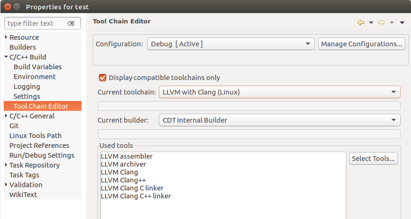
Task: Open the Current toolchain combo box
Action: point(279,92)
